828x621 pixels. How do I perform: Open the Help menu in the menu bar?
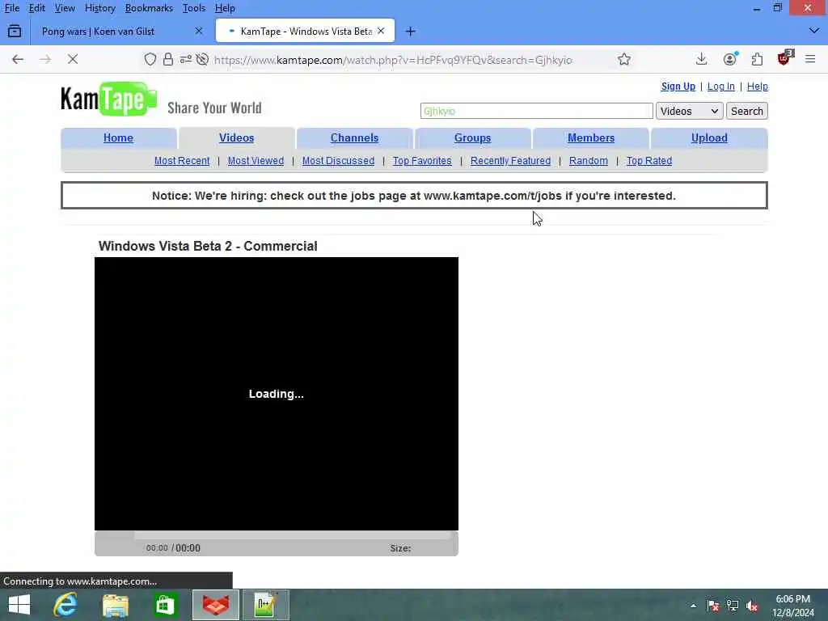click(225, 8)
